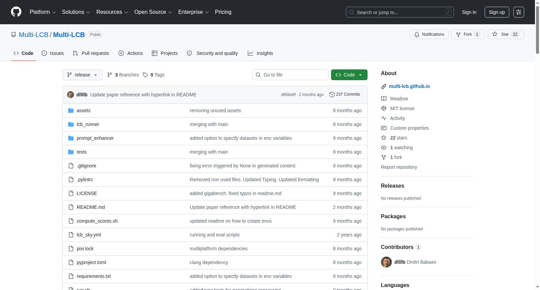540x290 pixels.
Task: Click the assets folder icon
Action: click(x=71, y=110)
